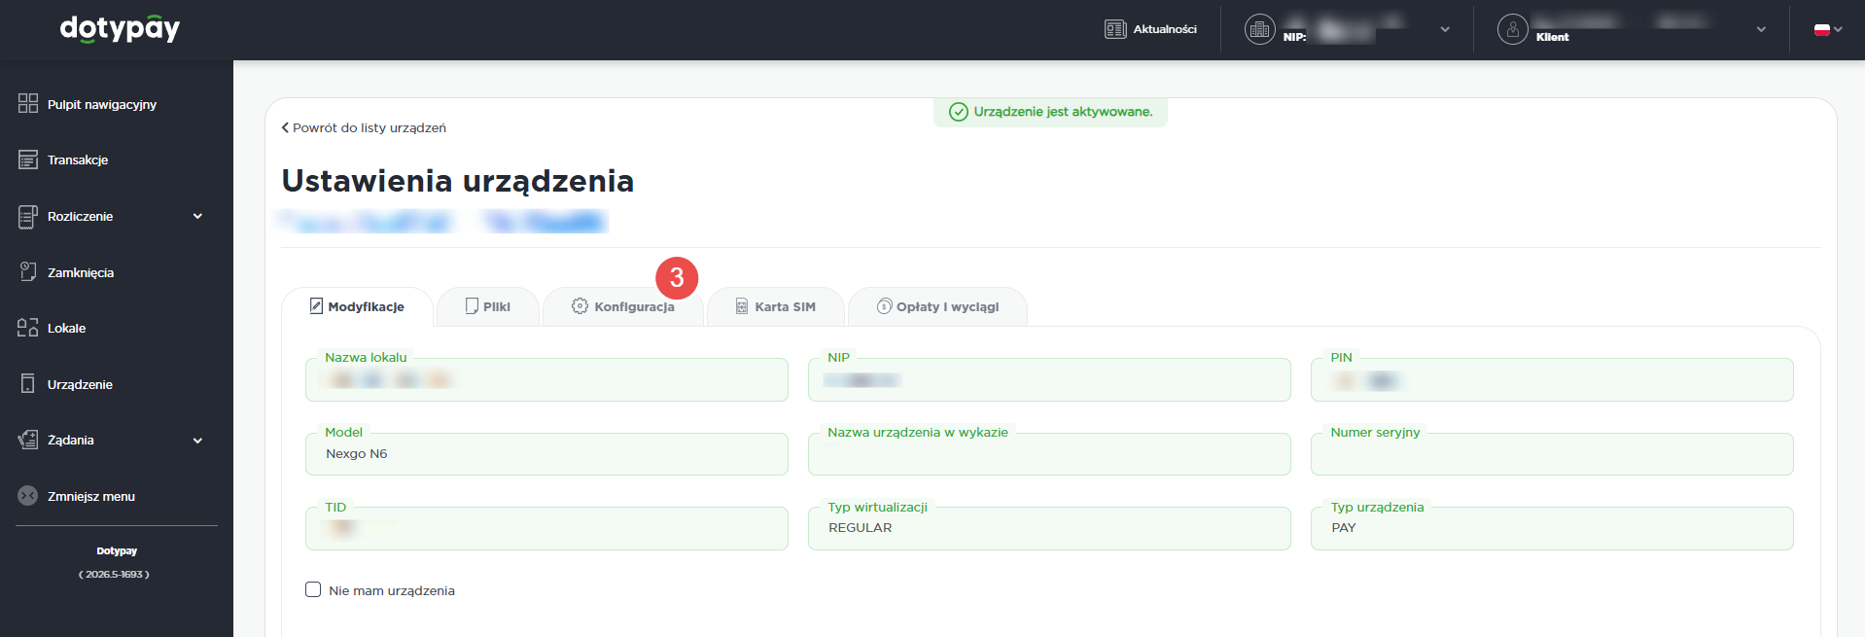Click the Nazwa urządzenia w wykazie field

[x=1048, y=455]
